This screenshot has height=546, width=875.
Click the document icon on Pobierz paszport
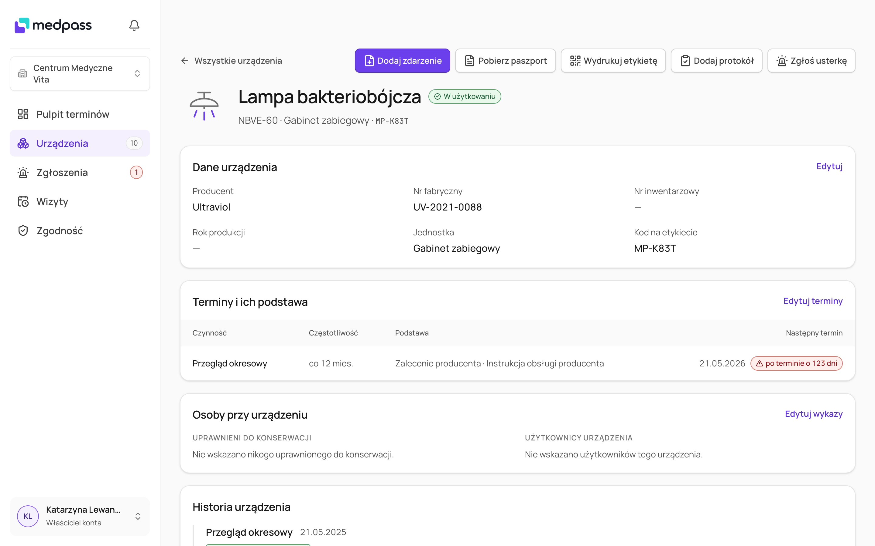coord(469,61)
